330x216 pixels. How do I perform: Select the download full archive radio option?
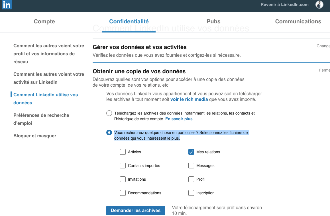tap(109, 113)
